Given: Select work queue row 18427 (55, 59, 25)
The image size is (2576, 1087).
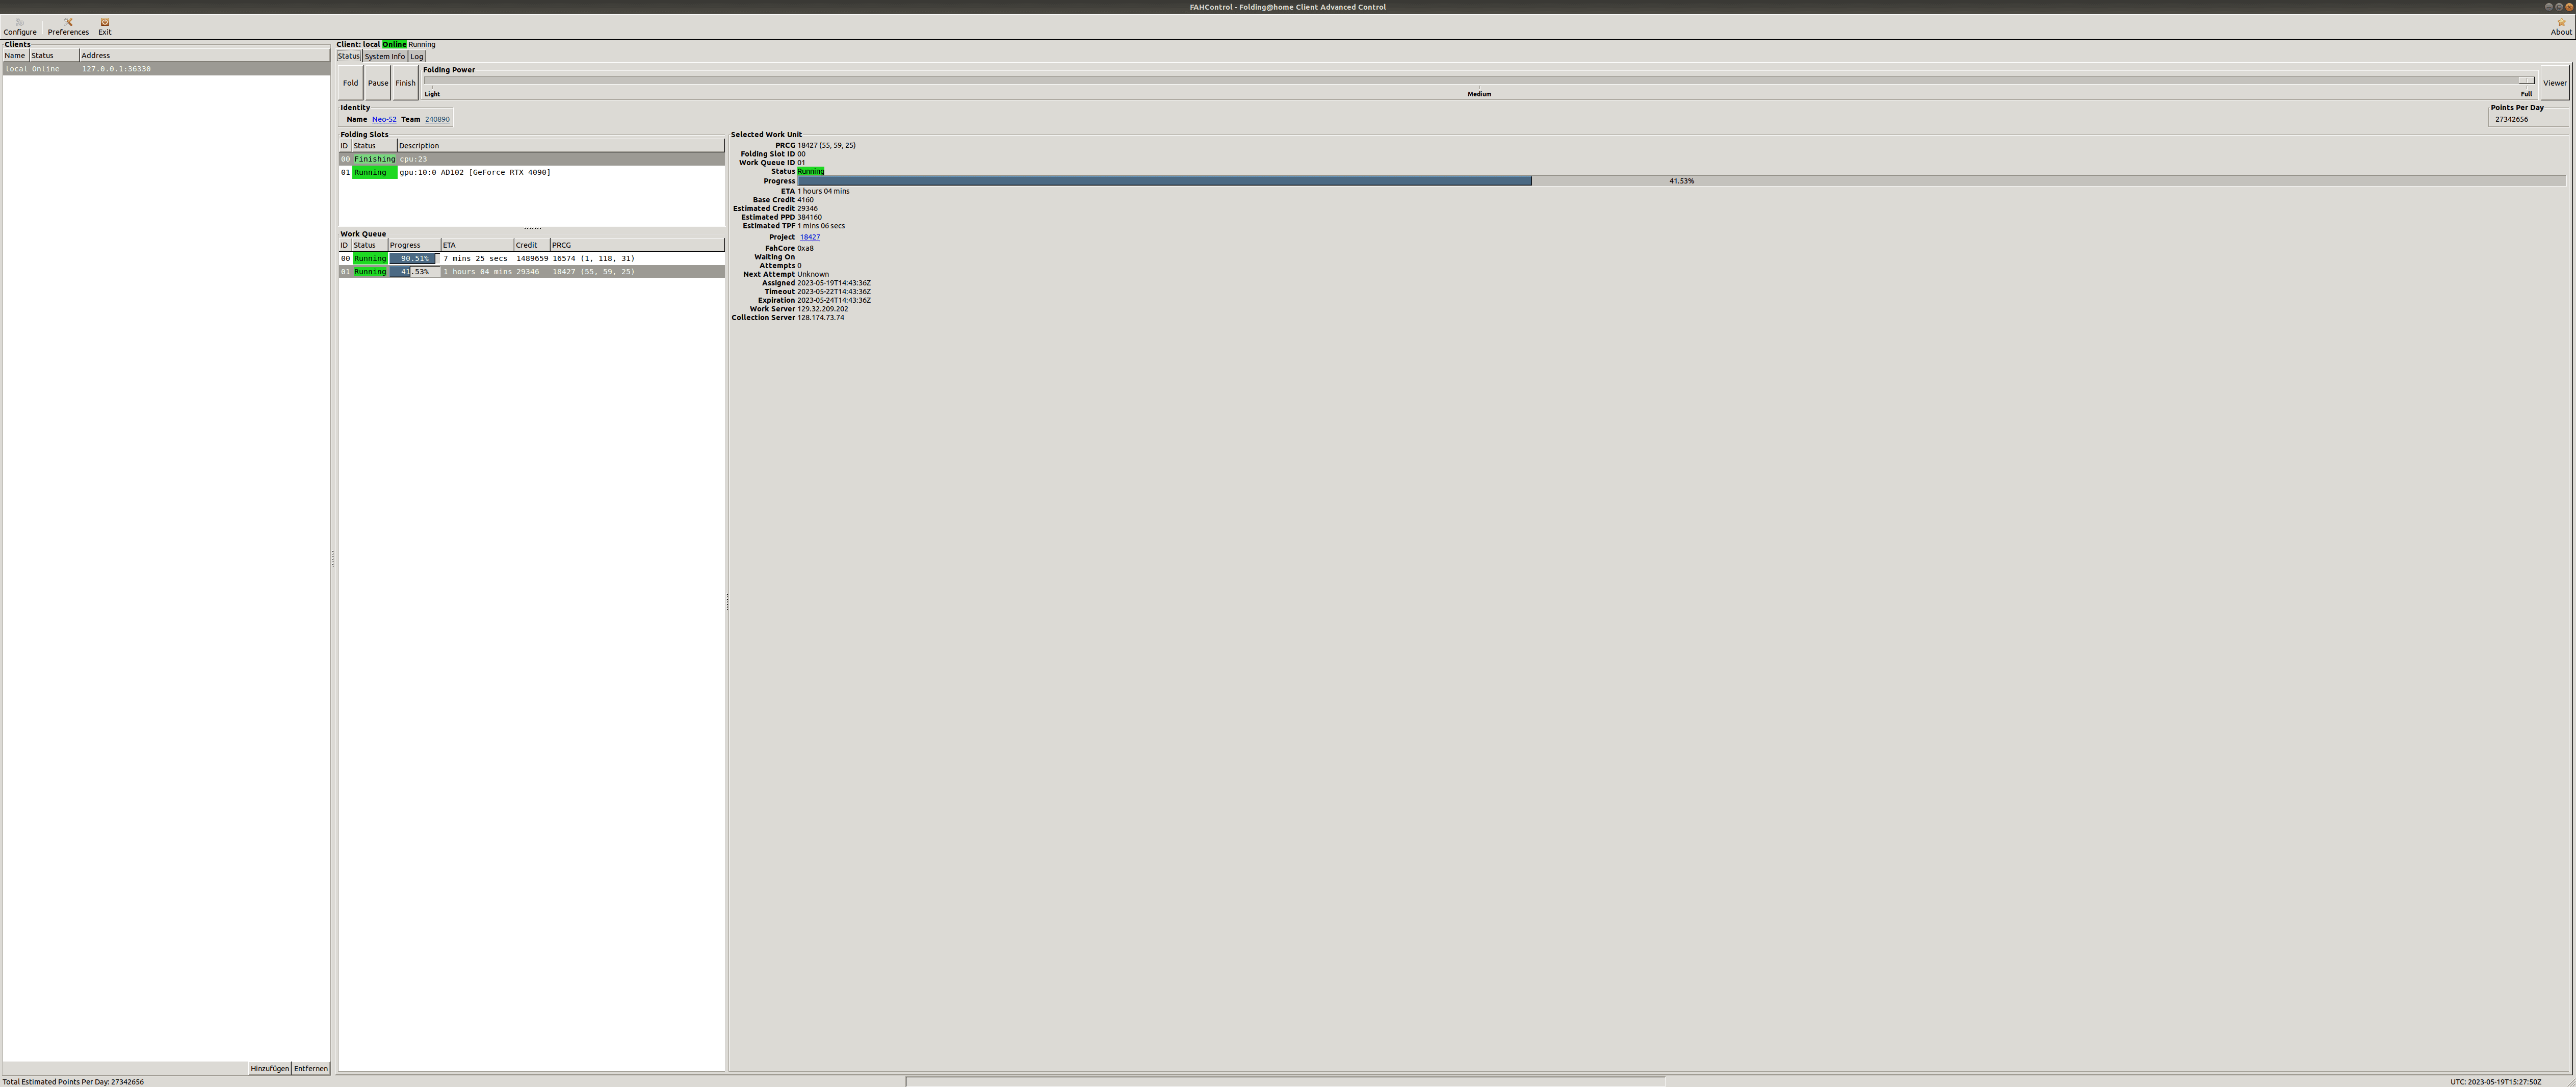Looking at the screenshot, I should point(531,272).
